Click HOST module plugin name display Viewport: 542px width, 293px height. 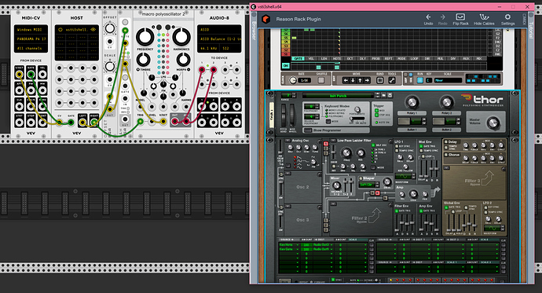click(x=76, y=30)
